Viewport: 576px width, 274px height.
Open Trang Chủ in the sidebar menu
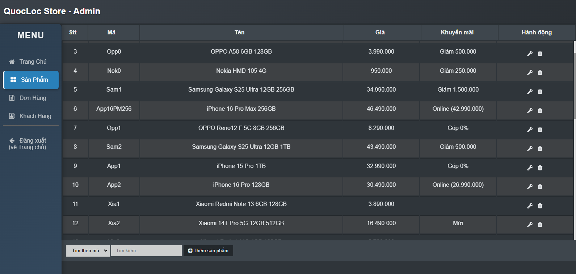(x=31, y=62)
